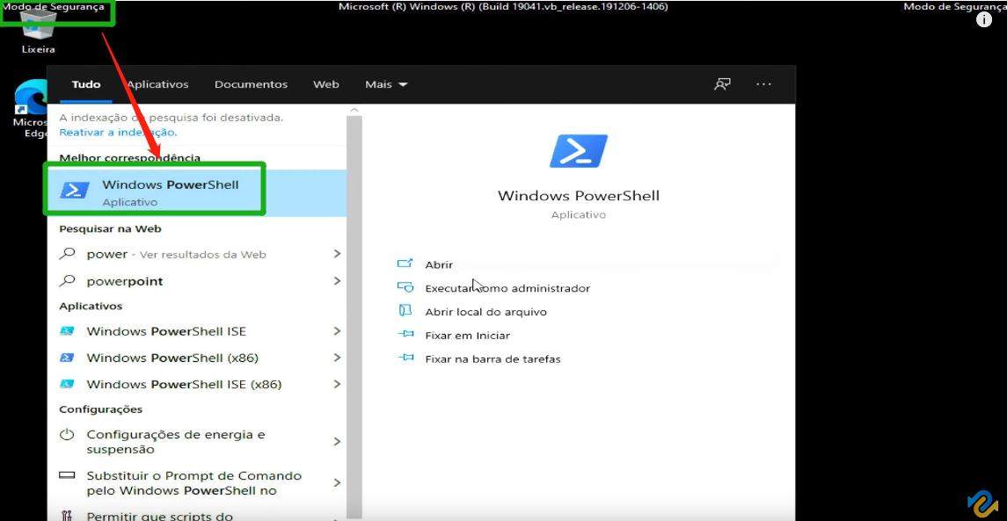Click the Abrir open icon
Screen dimensions: 1007x521
pos(405,264)
